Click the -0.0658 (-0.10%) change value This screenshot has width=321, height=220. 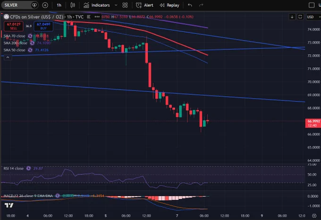point(179,17)
